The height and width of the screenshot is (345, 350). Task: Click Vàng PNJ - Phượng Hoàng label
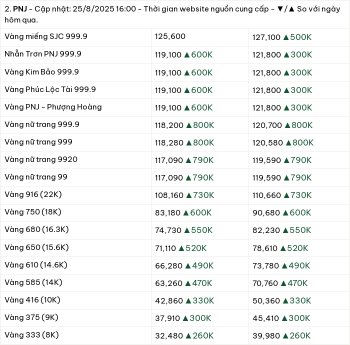coord(53,107)
